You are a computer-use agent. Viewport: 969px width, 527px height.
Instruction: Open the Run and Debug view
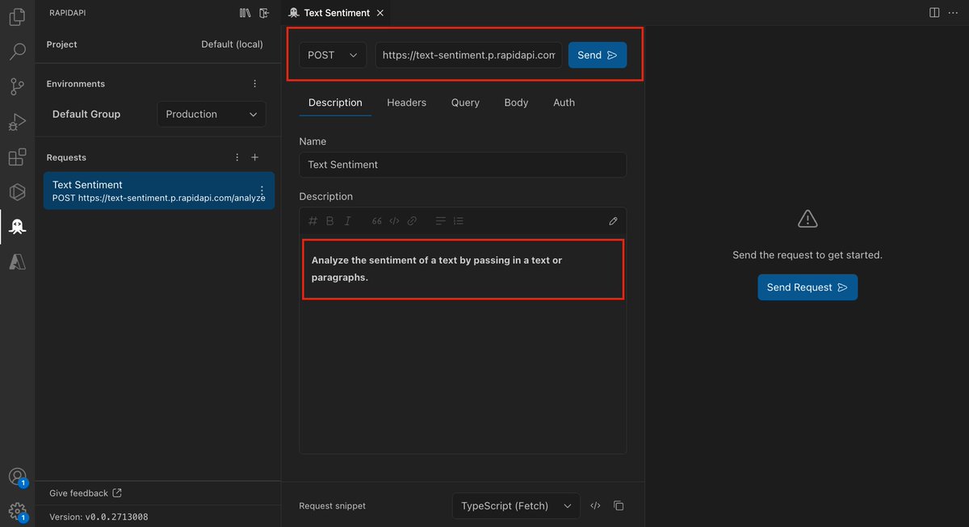coord(17,121)
